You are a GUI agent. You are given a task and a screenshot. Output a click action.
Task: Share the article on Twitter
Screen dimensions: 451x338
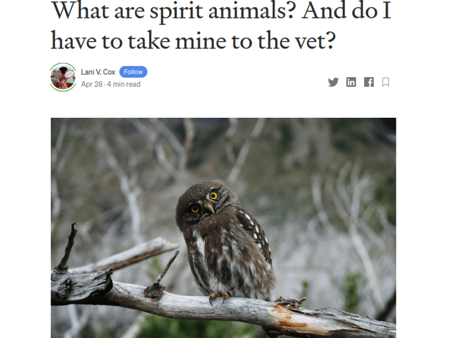[333, 82]
